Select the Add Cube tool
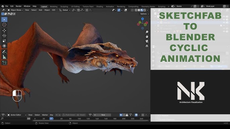The height and width of the screenshot is (129, 230). [x=4, y=63]
